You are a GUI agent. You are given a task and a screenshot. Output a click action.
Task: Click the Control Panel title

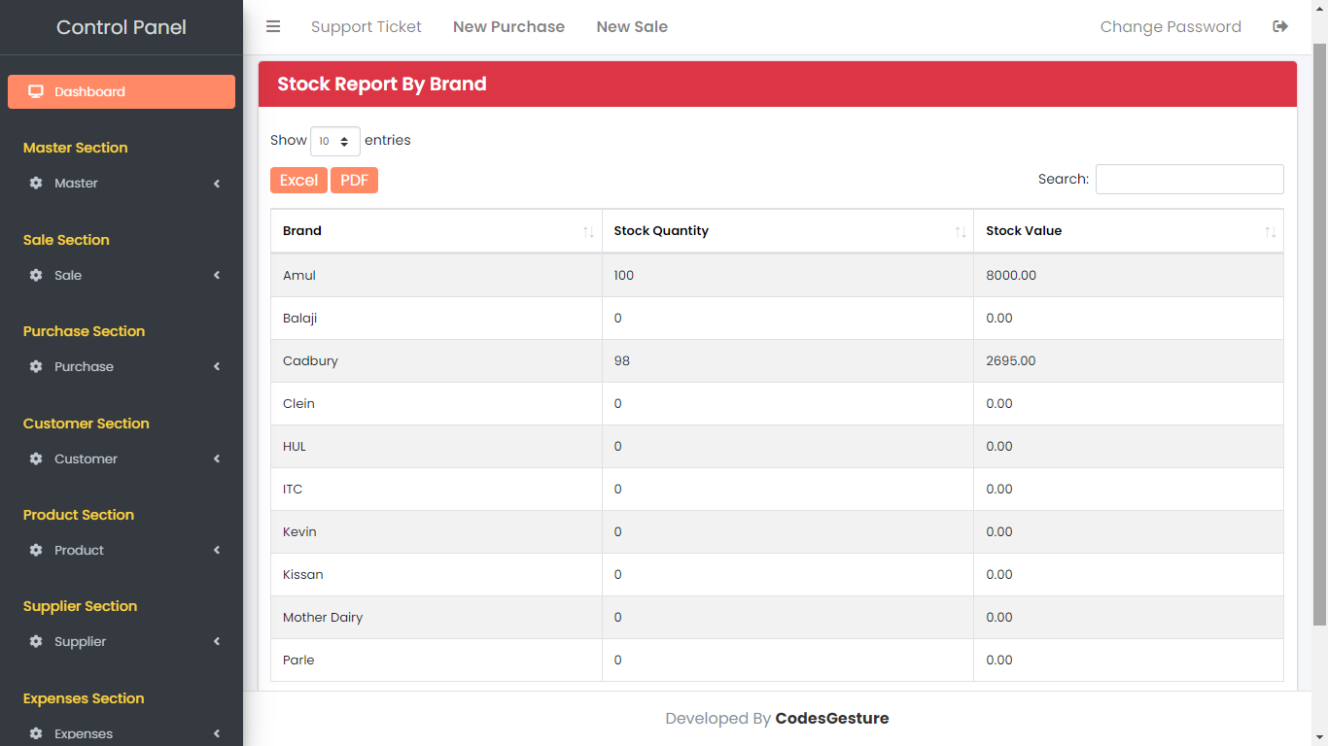pyautogui.click(x=122, y=27)
